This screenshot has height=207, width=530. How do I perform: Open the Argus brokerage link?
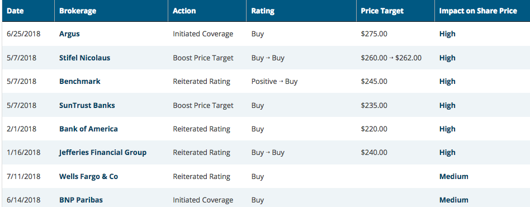tap(70, 34)
